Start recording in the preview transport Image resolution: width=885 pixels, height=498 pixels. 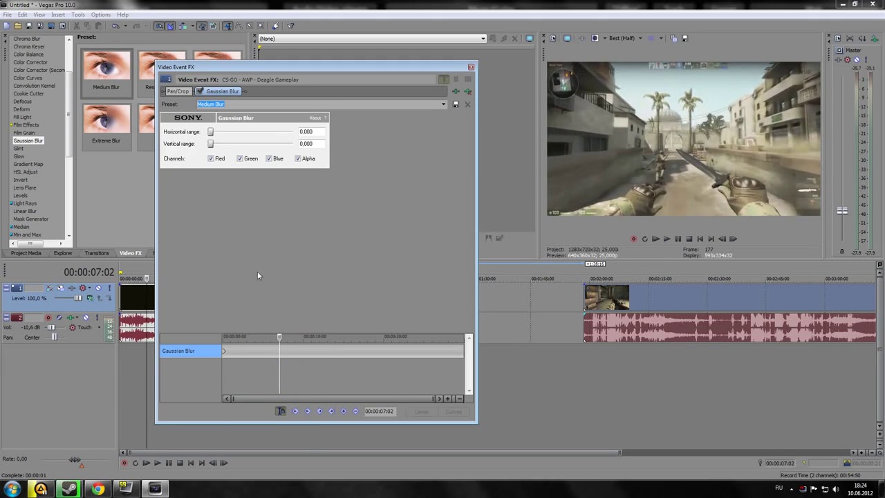point(633,239)
